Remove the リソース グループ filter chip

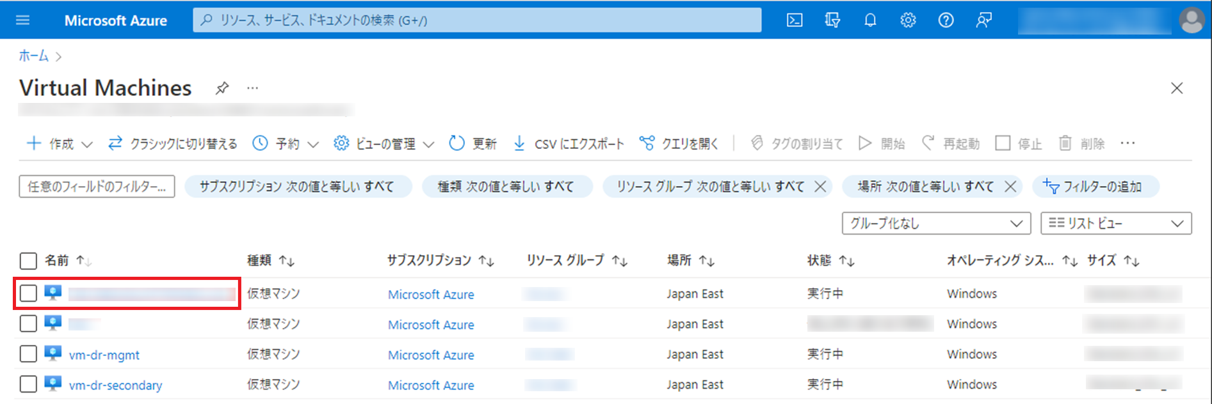pos(820,187)
